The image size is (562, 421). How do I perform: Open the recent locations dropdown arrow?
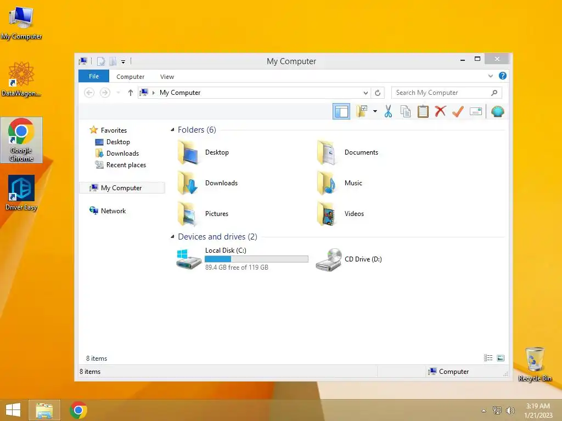(x=119, y=93)
